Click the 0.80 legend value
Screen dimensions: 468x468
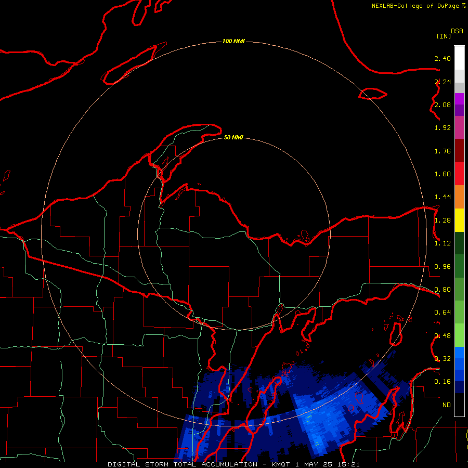[443, 290]
